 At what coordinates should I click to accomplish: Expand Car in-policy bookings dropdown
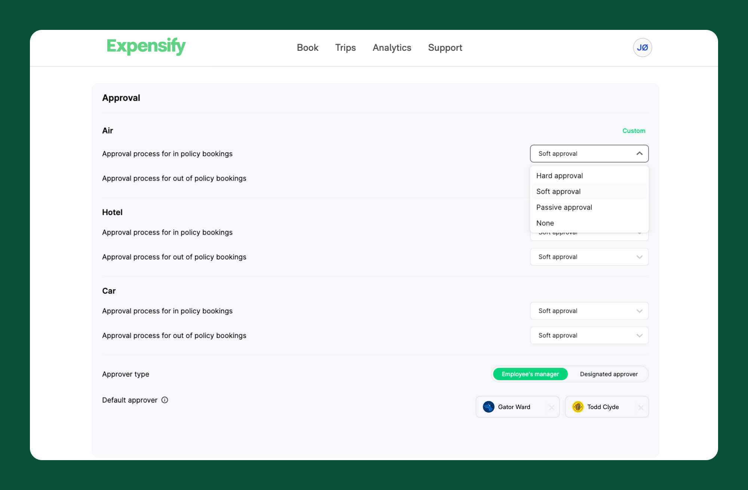[589, 311]
